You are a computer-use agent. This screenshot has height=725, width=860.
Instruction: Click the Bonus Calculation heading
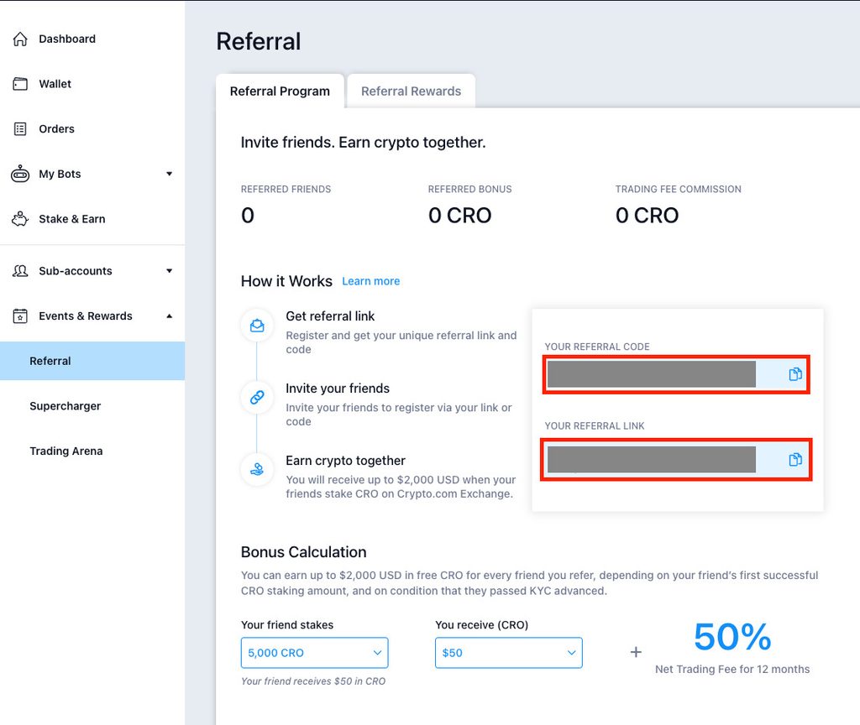pos(304,552)
